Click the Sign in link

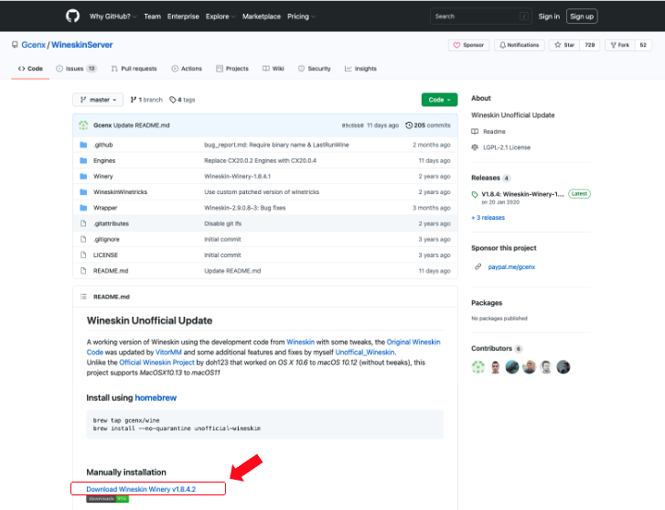(549, 16)
